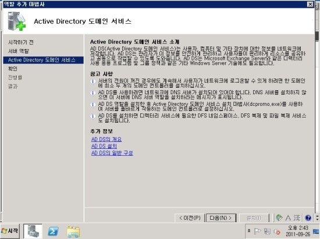This screenshot has width=320, height=239.
Task: Select the '서버 역할' wizard step
Action: pyautogui.click(x=19, y=51)
